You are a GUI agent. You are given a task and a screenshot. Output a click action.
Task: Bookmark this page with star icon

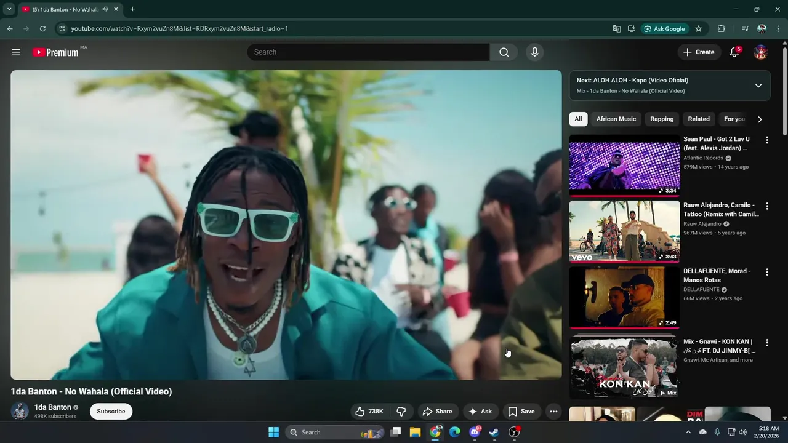click(x=698, y=28)
